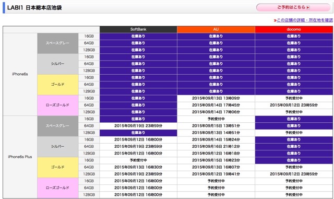
Task: Select the SoftBank column header
Action: click(138, 29)
